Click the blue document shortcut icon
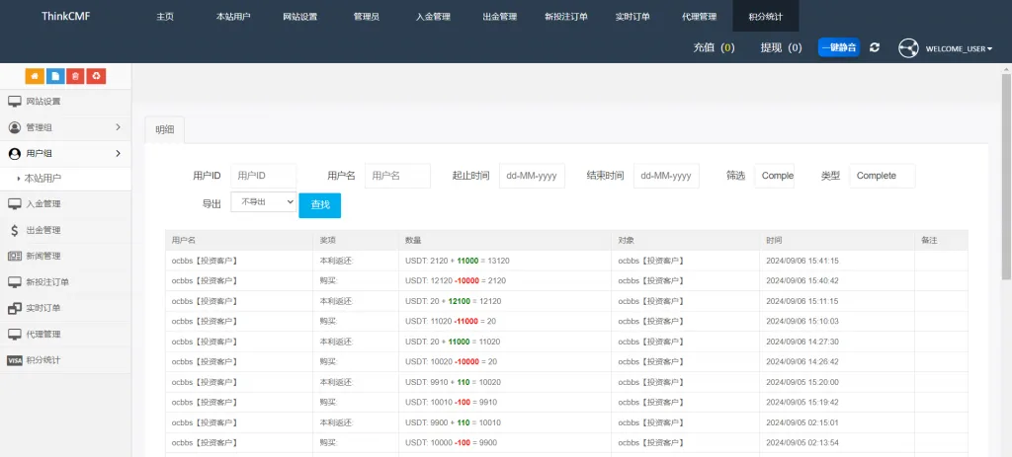 55,76
